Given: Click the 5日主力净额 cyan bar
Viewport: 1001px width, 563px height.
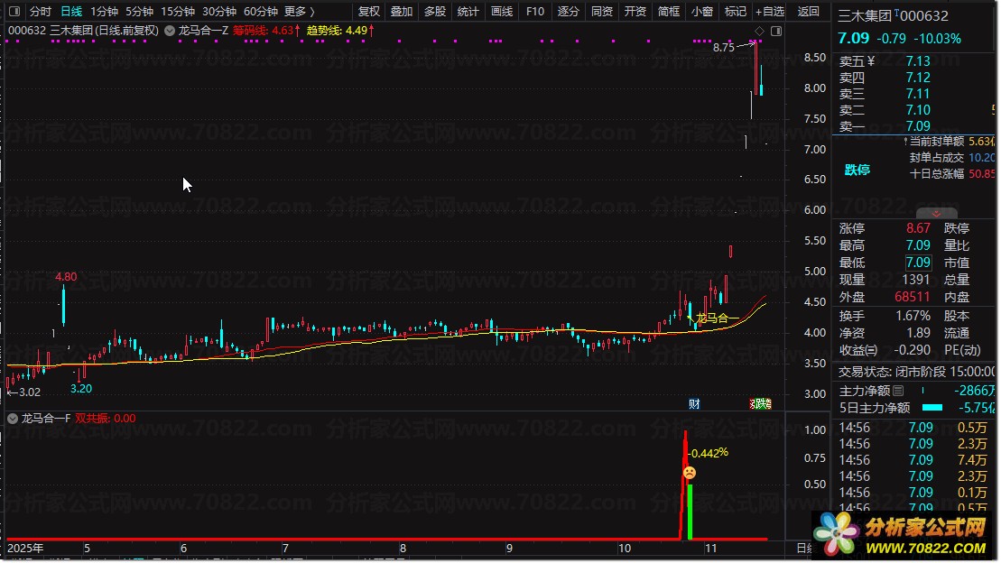Looking at the screenshot, I should [932, 408].
